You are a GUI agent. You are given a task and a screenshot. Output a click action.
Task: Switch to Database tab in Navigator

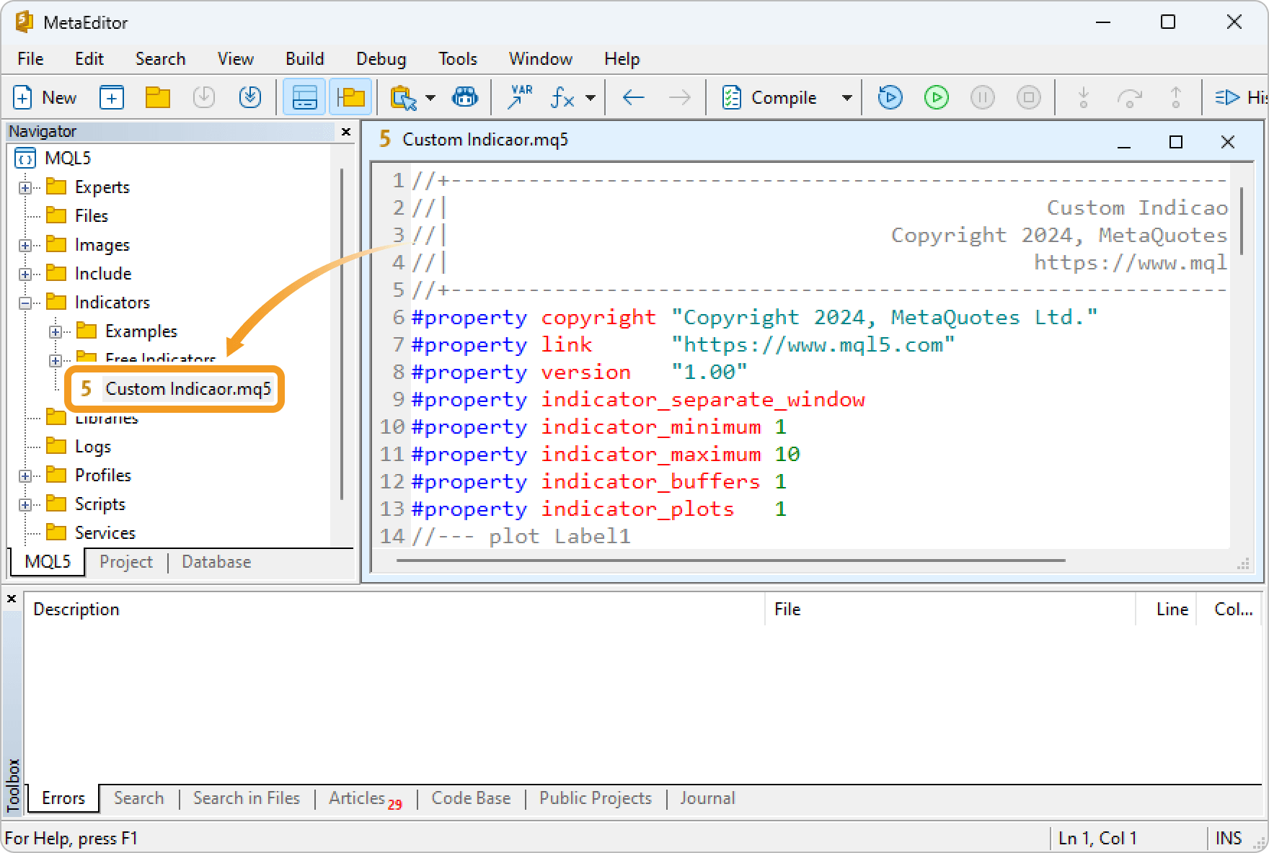coord(216,562)
